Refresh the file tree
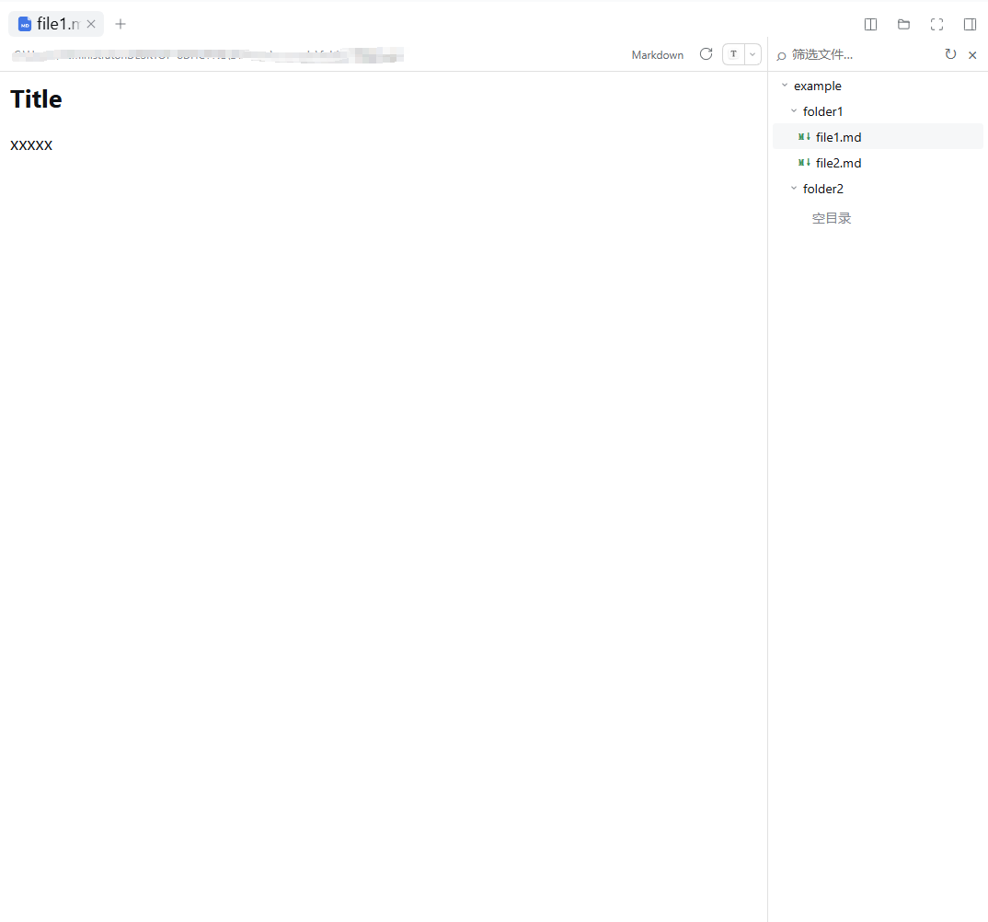 point(950,54)
